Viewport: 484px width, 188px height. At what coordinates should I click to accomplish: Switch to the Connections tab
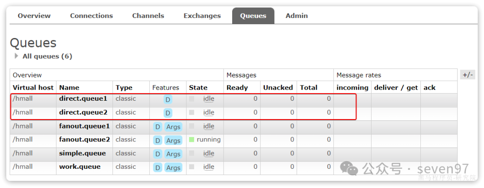pos(91,16)
